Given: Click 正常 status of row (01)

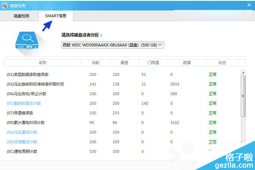Looking at the screenshot, I should click(x=213, y=74).
